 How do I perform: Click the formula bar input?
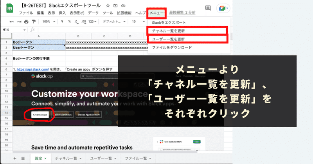coord(92,30)
